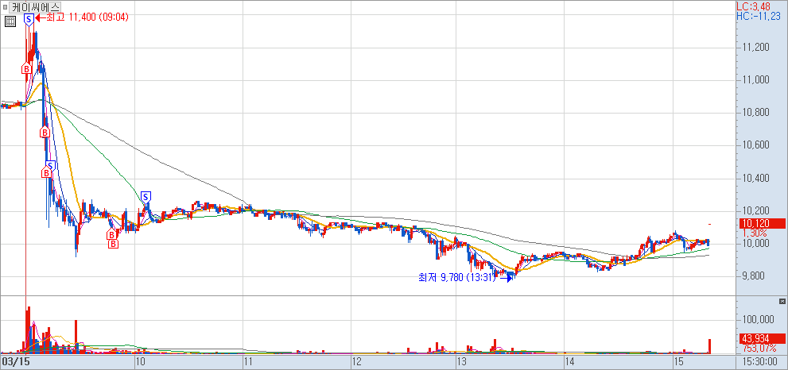
Task: Click the 03/15 date label on time axis
Action: click(x=15, y=361)
